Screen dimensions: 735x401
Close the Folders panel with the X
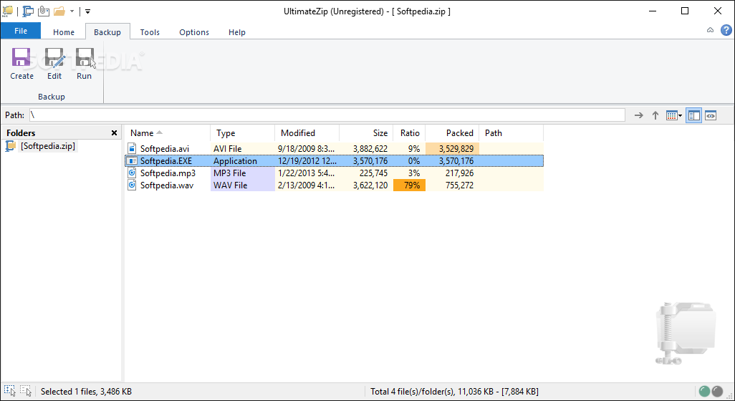(114, 133)
